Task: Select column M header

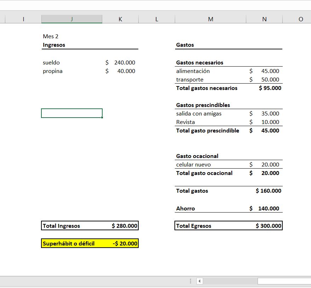Action: (x=211, y=19)
